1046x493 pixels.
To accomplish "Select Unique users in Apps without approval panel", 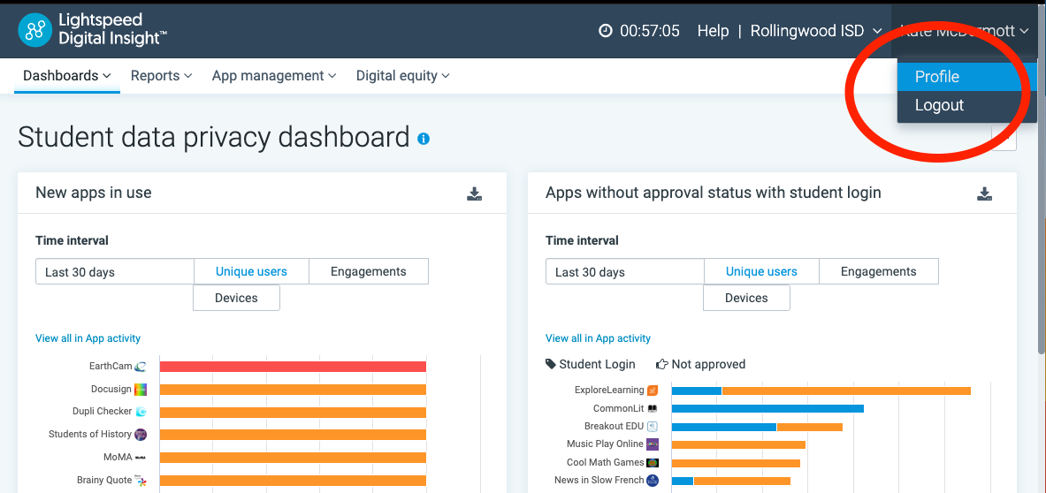I will click(761, 272).
